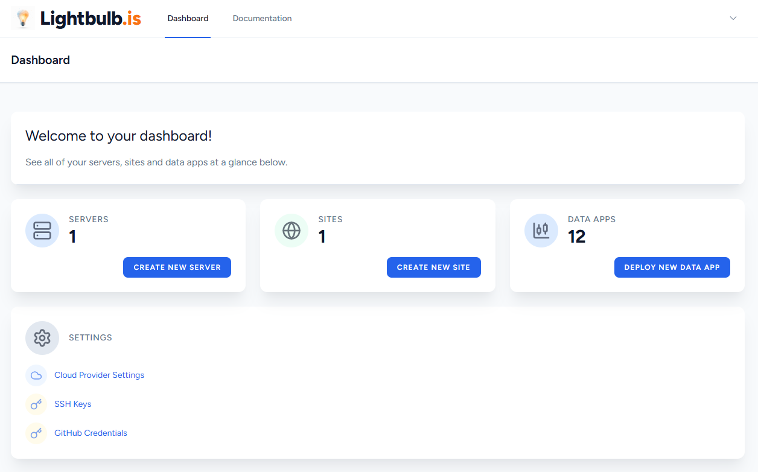Click the 'See all of your servers' text

pos(156,162)
